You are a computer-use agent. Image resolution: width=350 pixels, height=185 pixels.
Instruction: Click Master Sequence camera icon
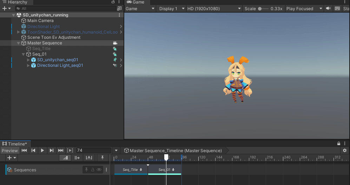(x=115, y=43)
